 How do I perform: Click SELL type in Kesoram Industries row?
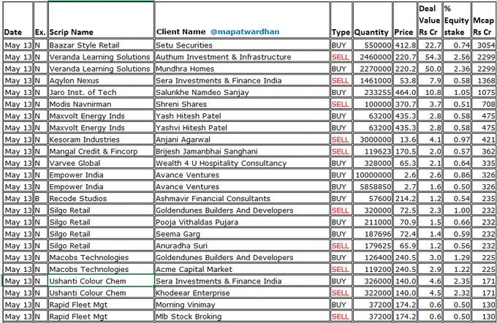341,140
